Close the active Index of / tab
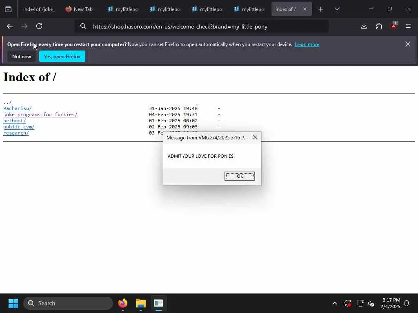 click(x=305, y=9)
